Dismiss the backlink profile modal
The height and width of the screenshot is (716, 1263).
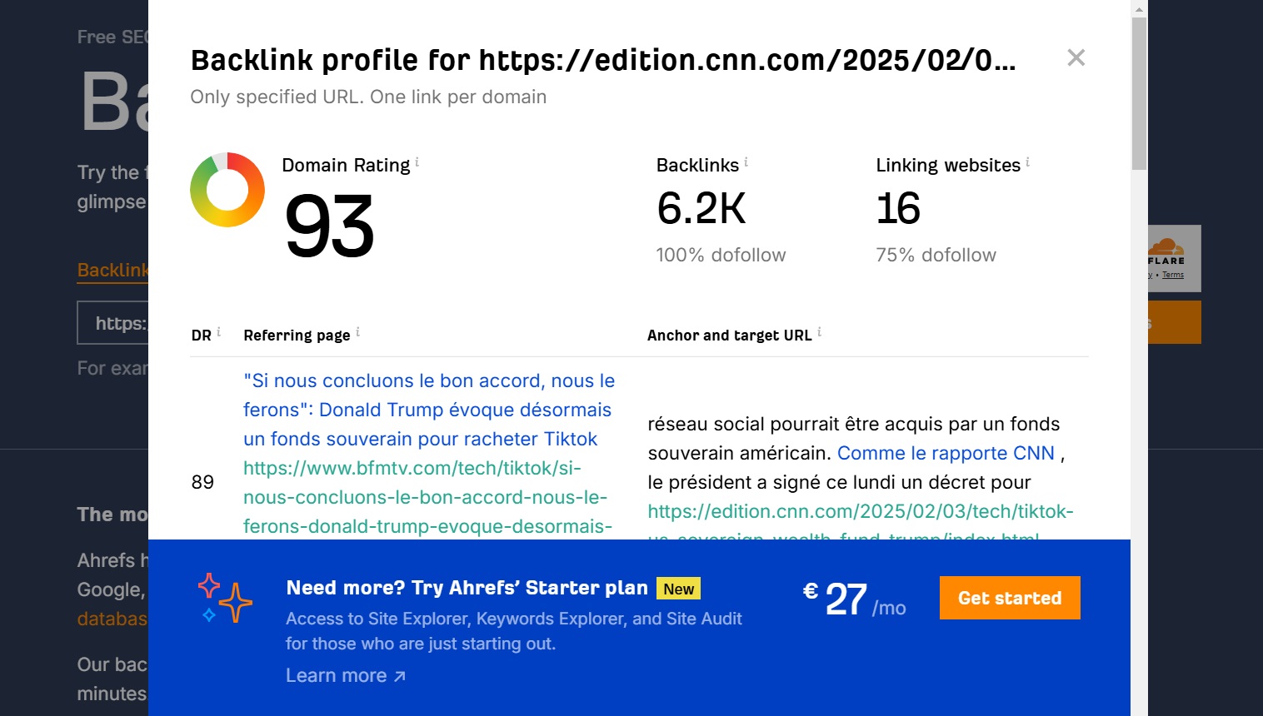(x=1076, y=57)
